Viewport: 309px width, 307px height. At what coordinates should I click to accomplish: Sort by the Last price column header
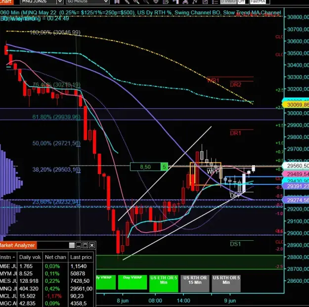(82, 257)
